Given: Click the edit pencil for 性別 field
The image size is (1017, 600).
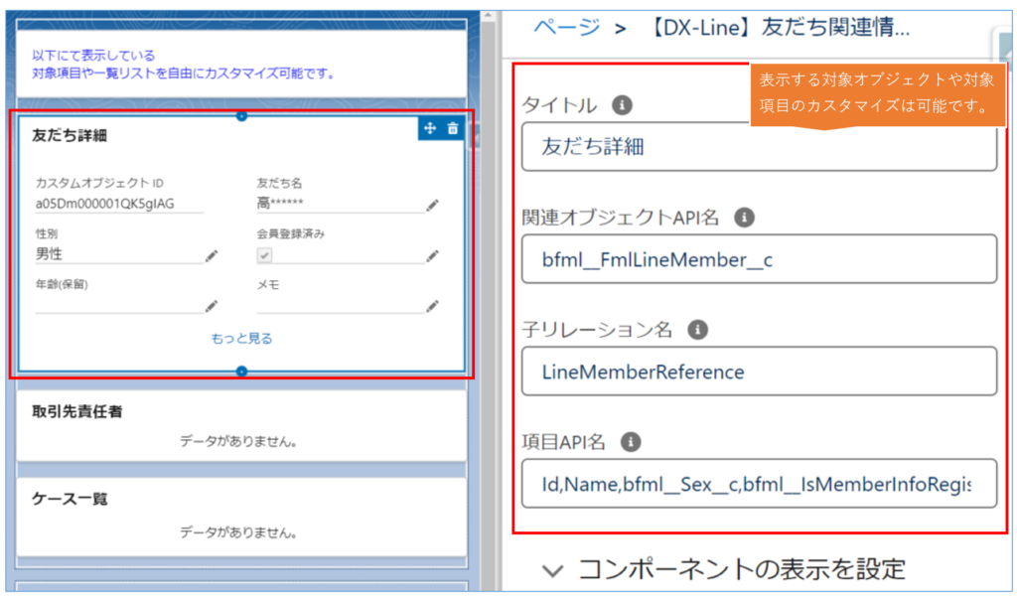Looking at the screenshot, I should click(211, 255).
